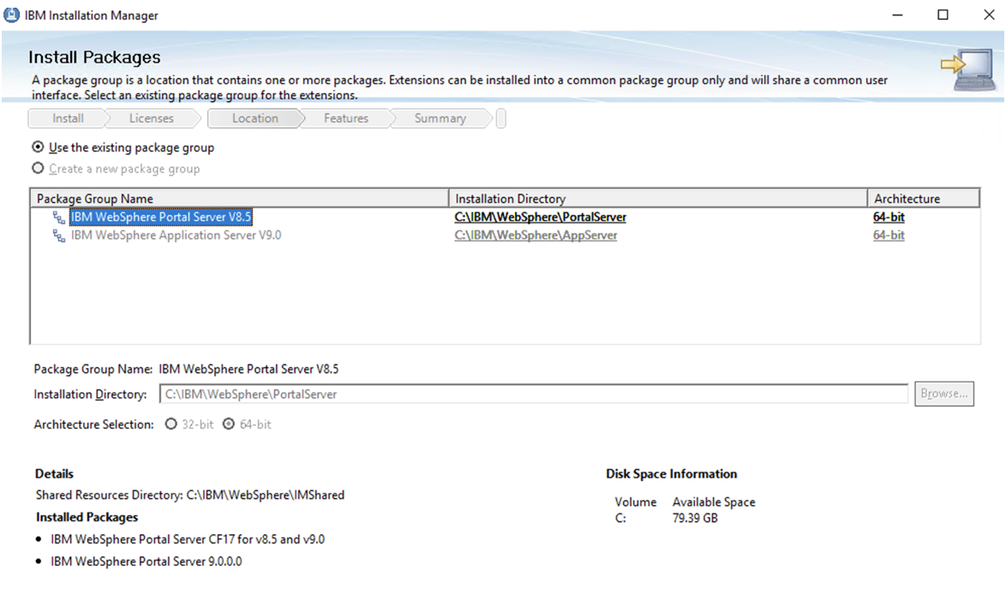
Task: Click the package group icon beside Portal Server V8.5
Action: pyautogui.click(x=59, y=217)
